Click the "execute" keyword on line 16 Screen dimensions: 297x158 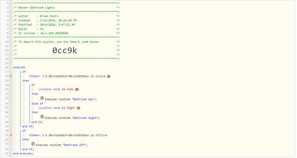[19, 67]
